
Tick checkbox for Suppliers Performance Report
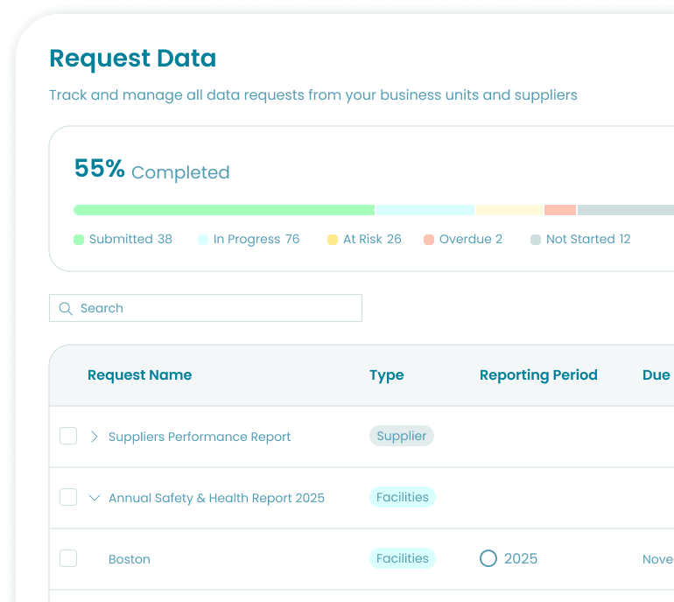tap(68, 436)
